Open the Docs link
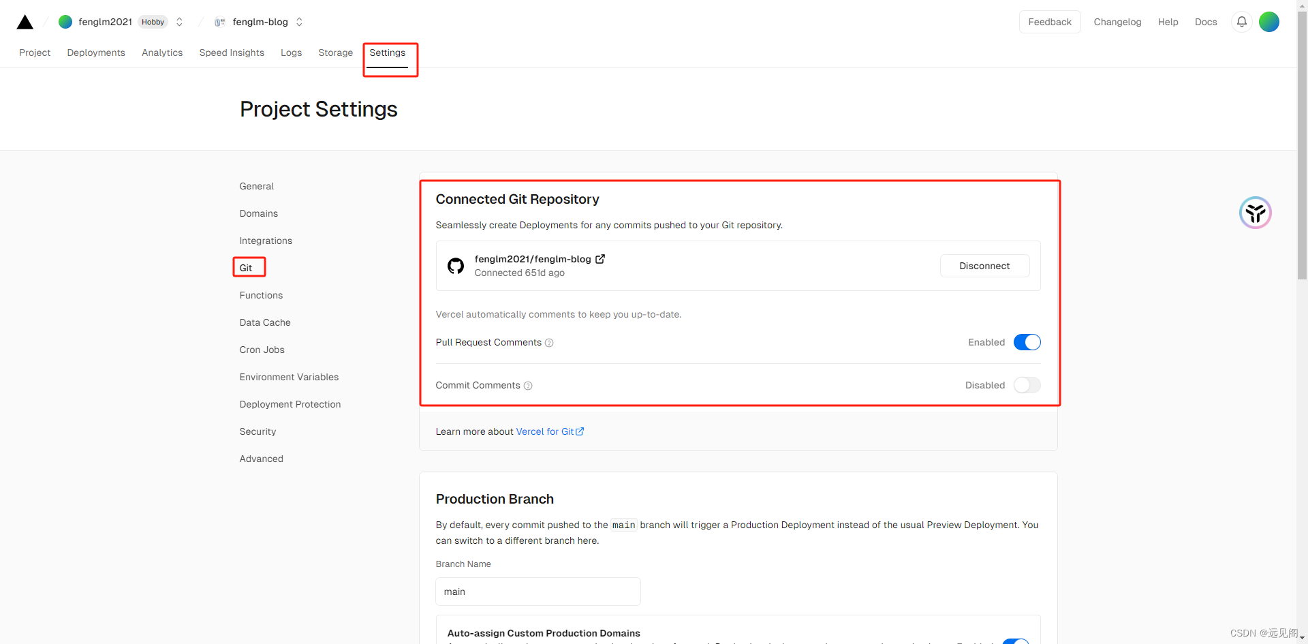1308x644 pixels. pos(1206,22)
